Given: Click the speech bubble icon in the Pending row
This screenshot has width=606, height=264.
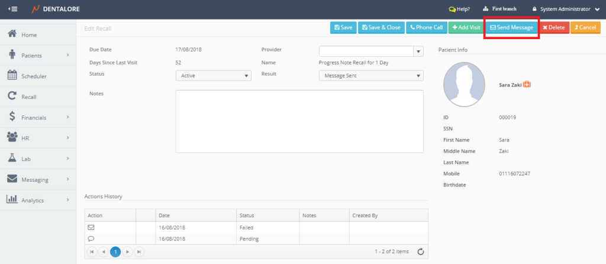Looking at the screenshot, I should click(91, 239).
